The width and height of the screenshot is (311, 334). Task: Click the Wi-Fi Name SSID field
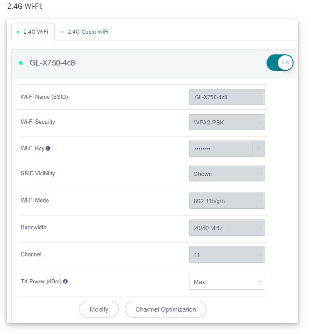pos(227,97)
